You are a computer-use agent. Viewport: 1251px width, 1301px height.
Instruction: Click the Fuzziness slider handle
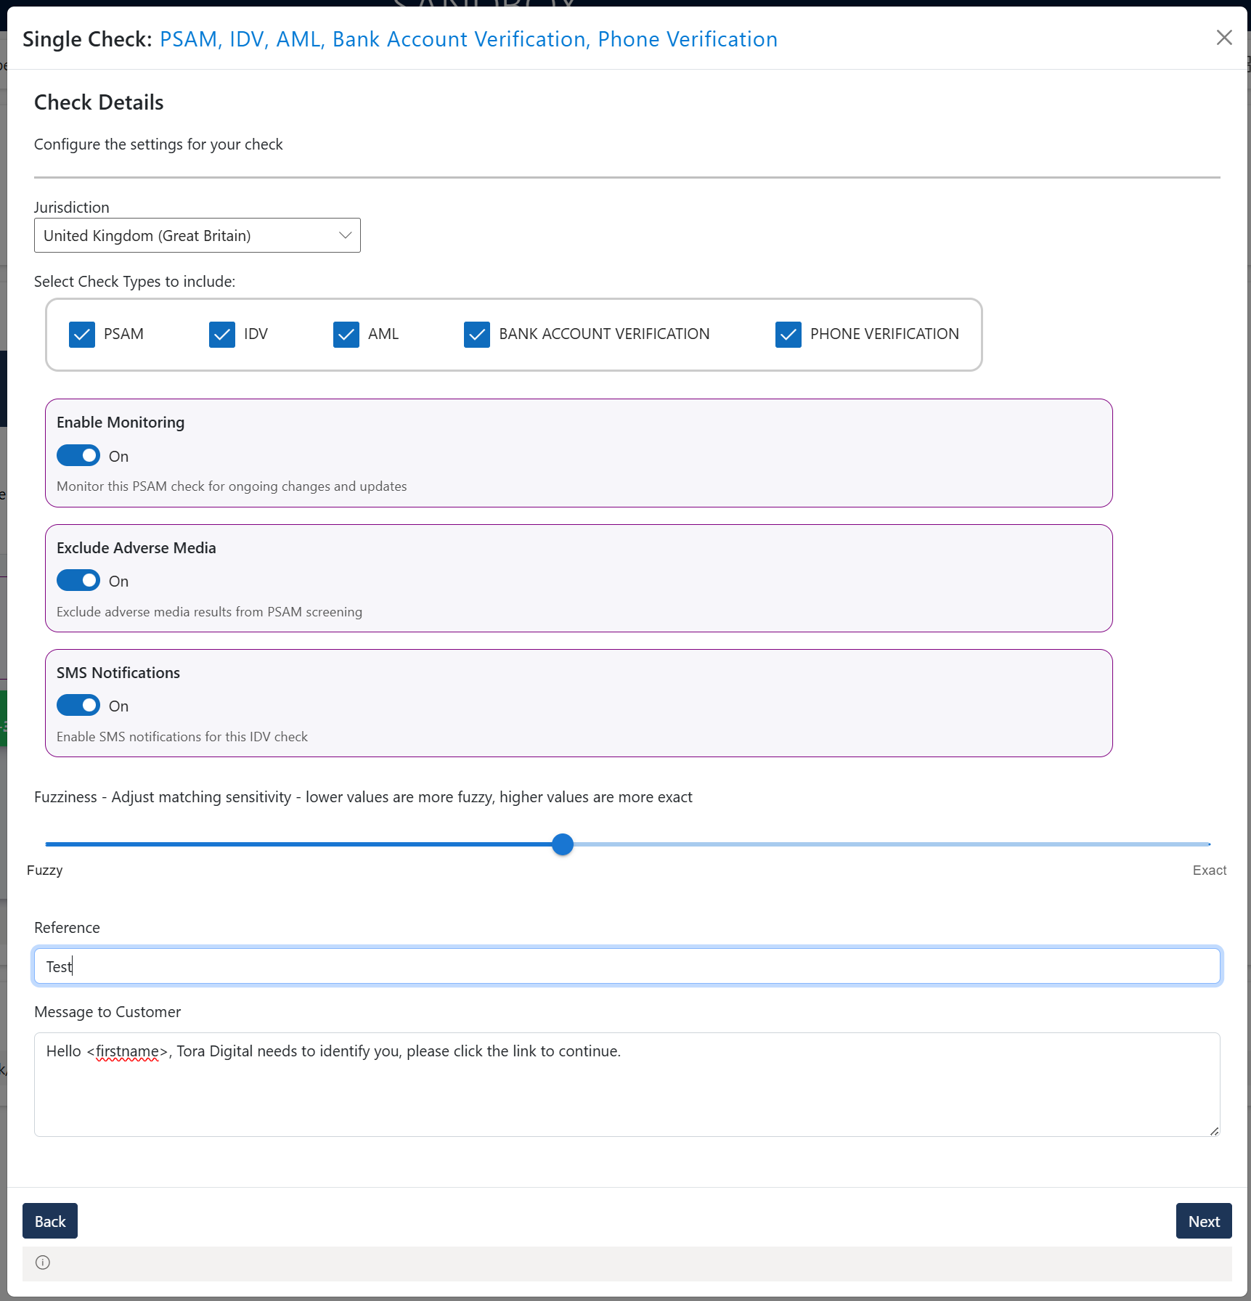(563, 844)
